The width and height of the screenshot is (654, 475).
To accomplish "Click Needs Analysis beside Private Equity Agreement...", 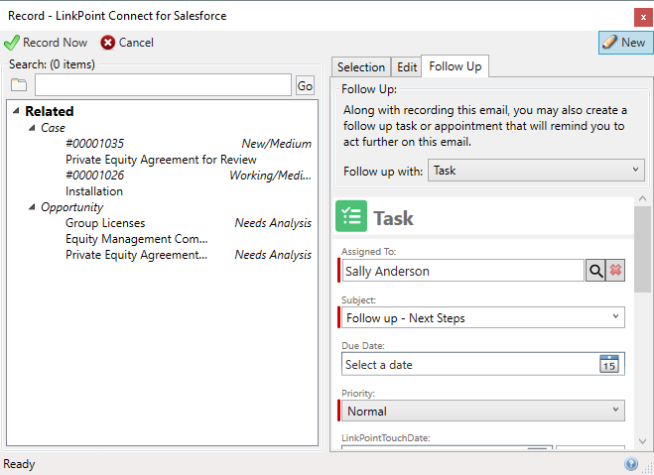I will pyautogui.click(x=273, y=255).
